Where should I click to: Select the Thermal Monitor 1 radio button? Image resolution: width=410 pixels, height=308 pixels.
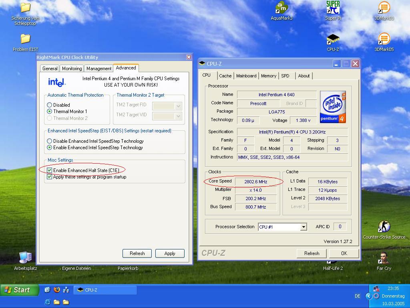[49, 111]
